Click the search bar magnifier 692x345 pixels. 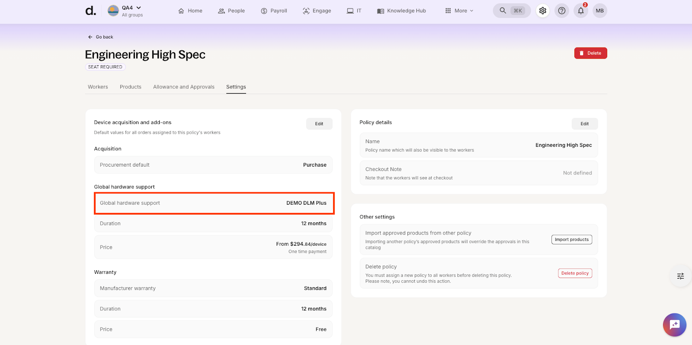503,11
